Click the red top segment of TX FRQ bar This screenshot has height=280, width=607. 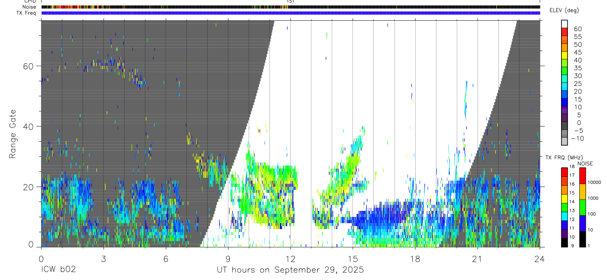[564, 171]
